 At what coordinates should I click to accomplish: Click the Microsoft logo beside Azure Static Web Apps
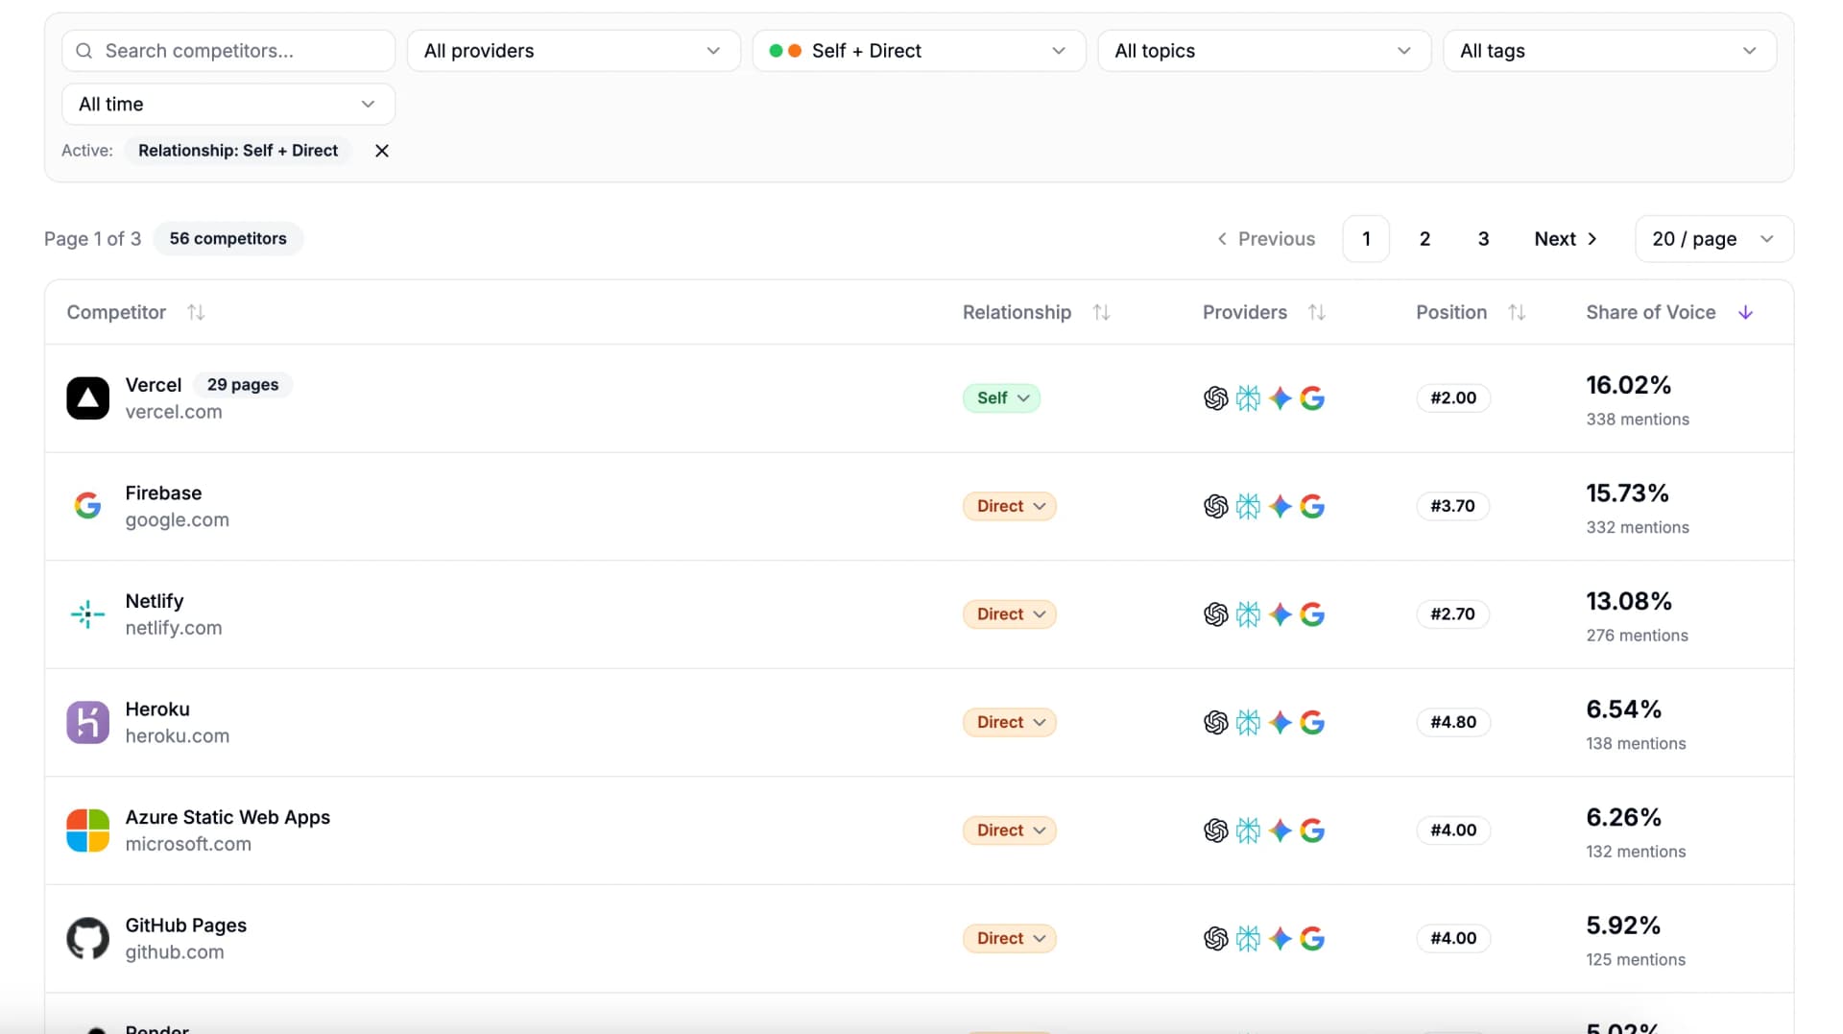click(87, 830)
